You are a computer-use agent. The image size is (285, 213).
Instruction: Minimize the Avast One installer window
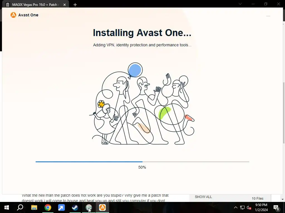(268, 16)
